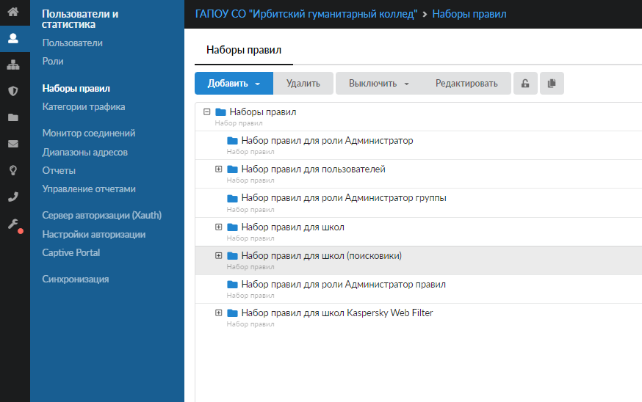This screenshot has height=402, width=642.
Task: Expand Набор правил для школ (поисковики) node
Action: (219, 255)
